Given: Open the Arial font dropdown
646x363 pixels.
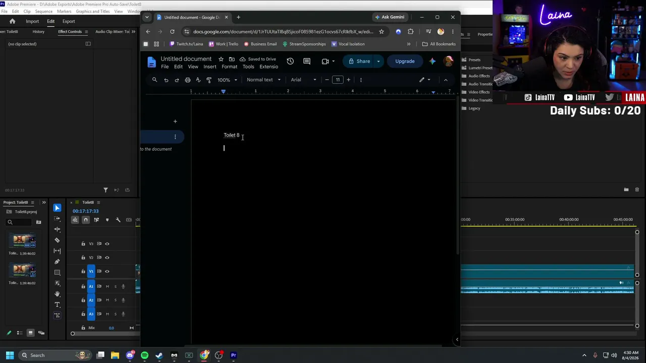Looking at the screenshot, I should 303,80.
